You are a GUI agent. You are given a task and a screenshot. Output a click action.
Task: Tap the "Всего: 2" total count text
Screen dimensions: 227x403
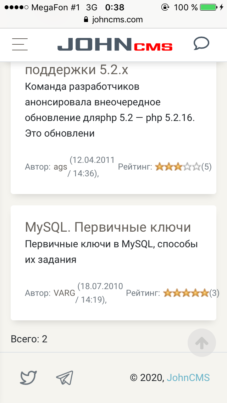coord(29,339)
